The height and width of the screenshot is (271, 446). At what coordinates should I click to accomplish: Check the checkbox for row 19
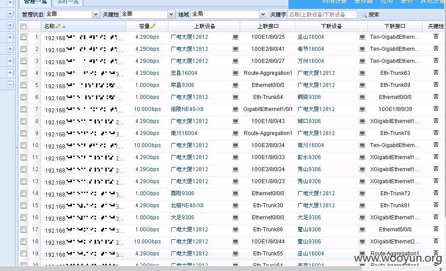(x=23, y=254)
